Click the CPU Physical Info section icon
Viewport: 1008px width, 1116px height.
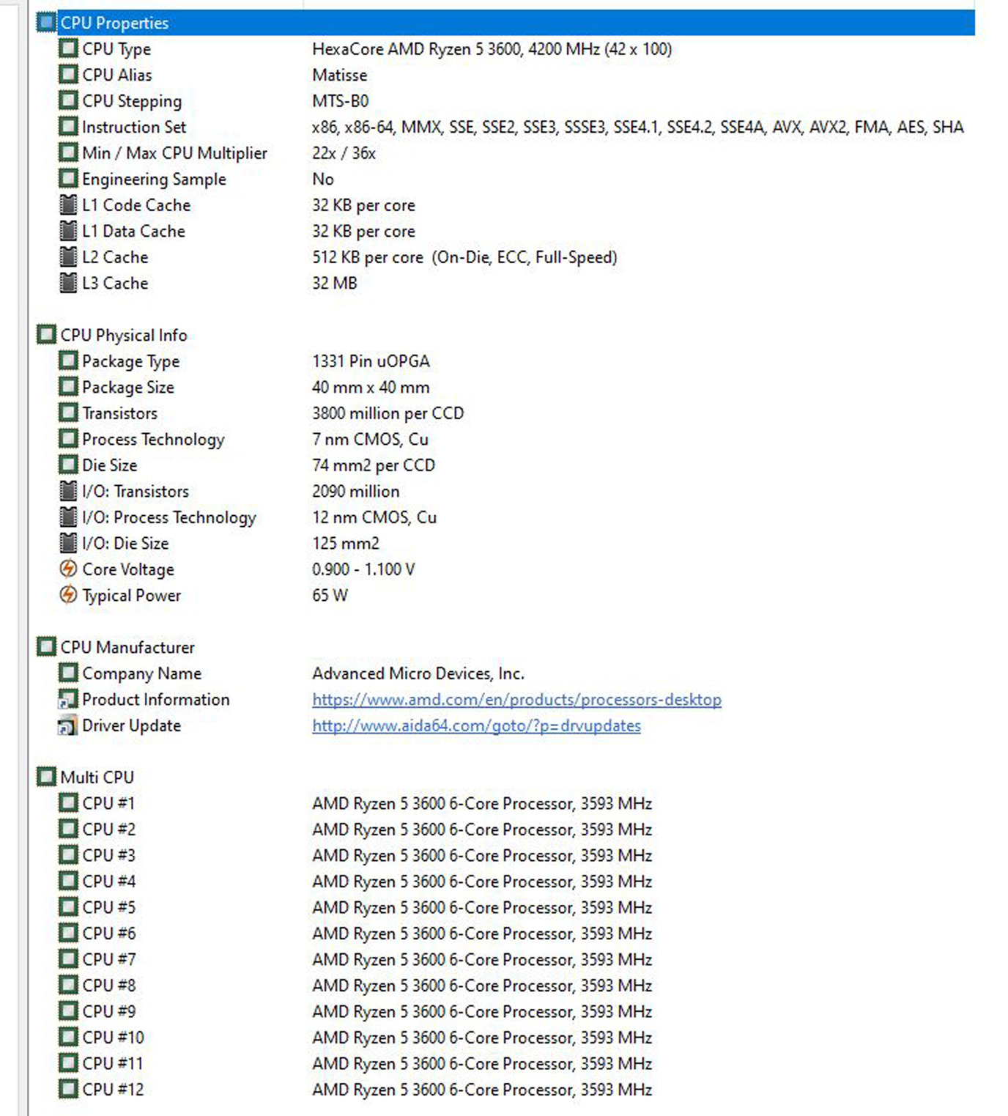click(46, 334)
